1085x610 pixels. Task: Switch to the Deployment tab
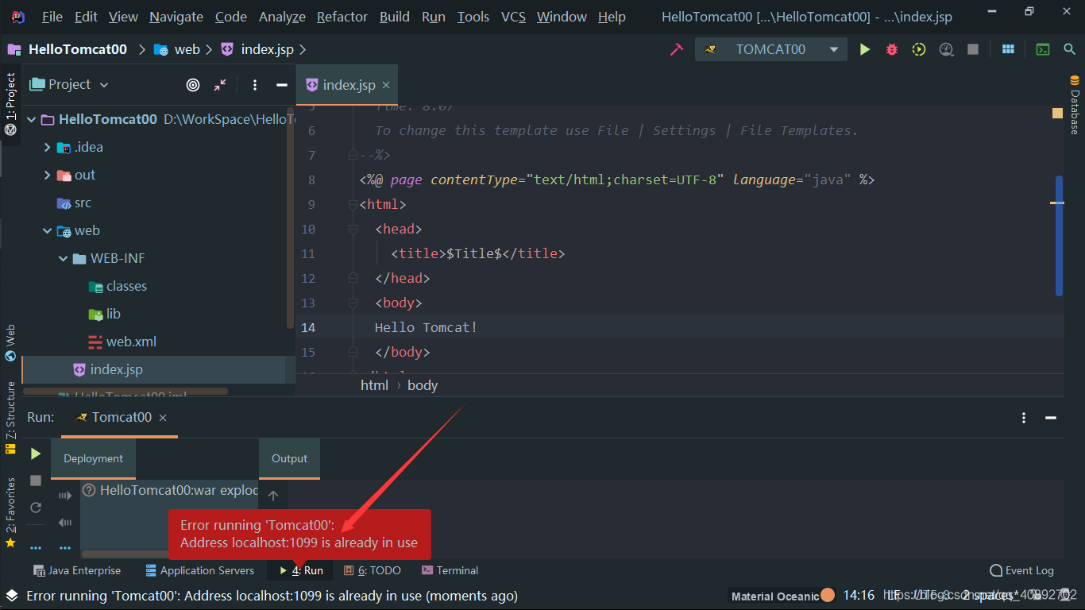click(x=93, y=459)
